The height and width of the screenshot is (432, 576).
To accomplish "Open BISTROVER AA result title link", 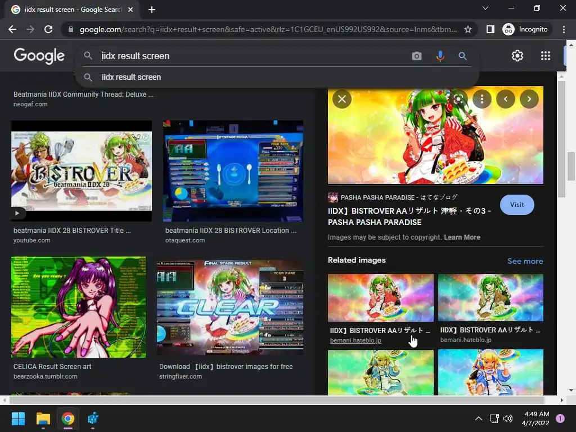I will (x=409, y=217).
